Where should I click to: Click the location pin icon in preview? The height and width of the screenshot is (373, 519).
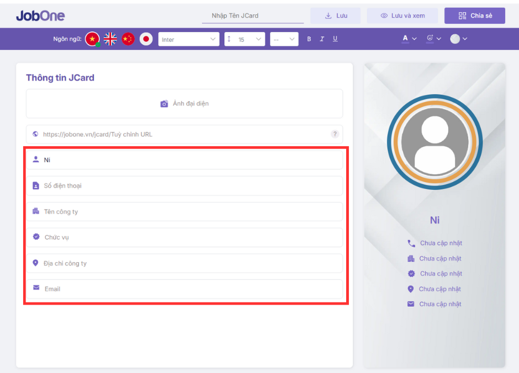(410, 289)
